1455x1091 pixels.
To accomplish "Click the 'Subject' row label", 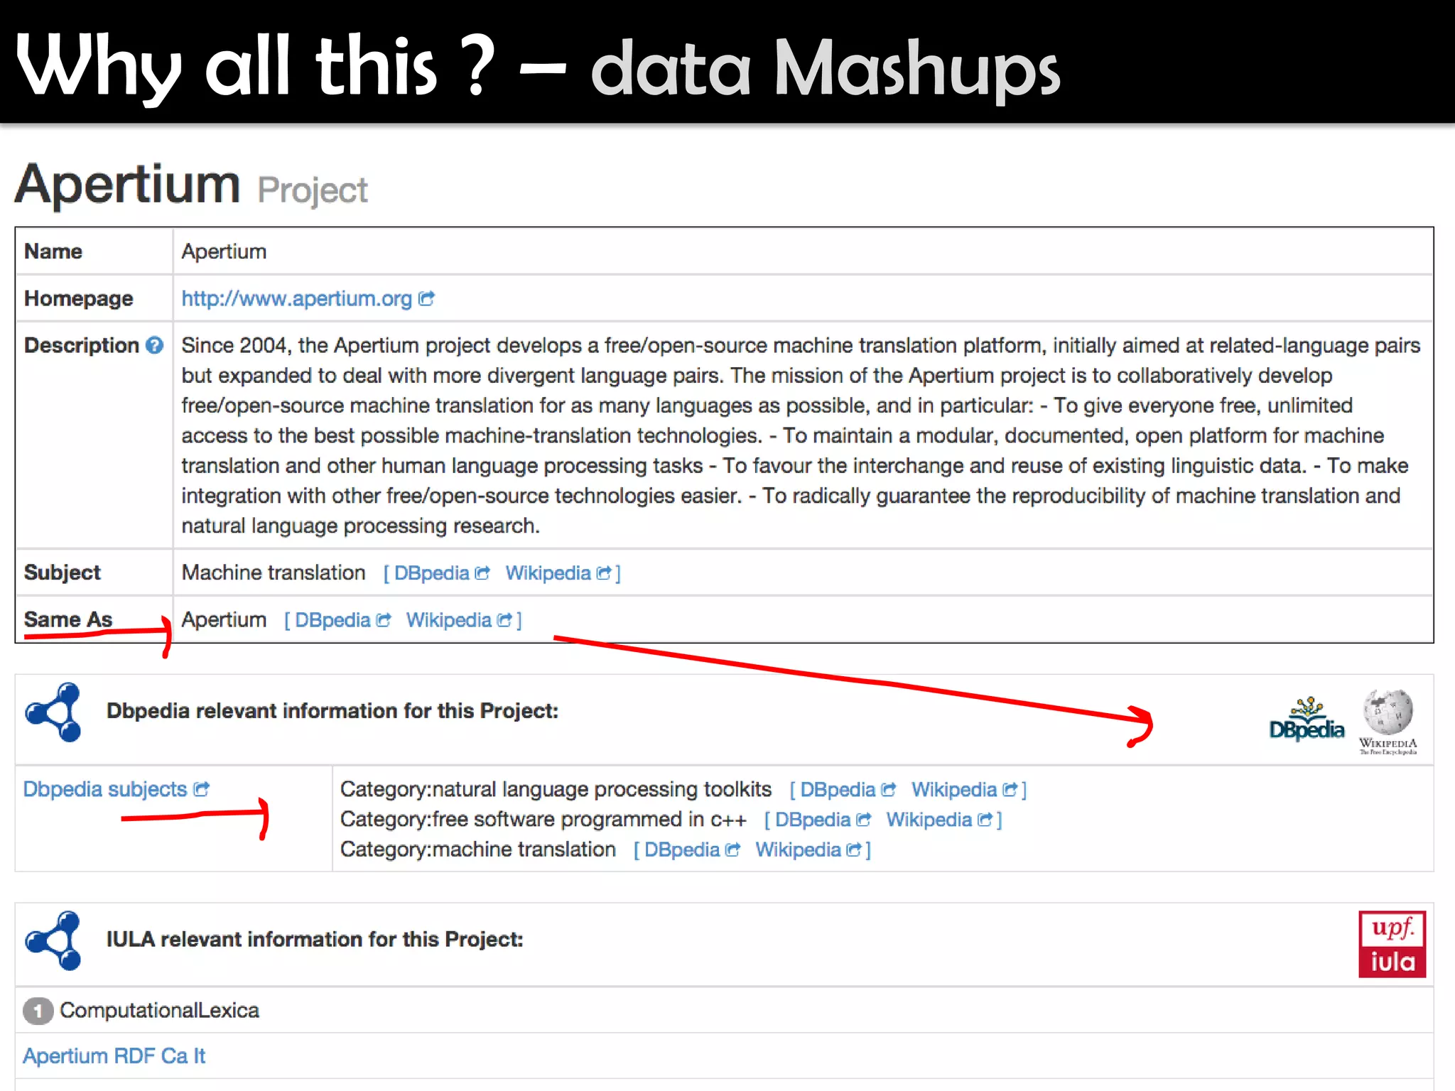I will 63,572.
